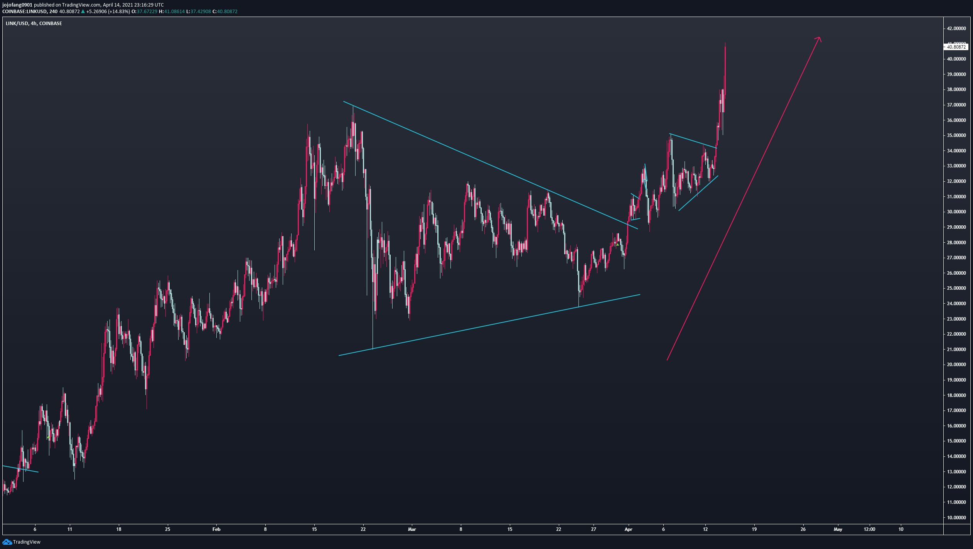Click the 15.00000 price axis label
The height and width of the screenshot is (549, 973).
[956, 441]
